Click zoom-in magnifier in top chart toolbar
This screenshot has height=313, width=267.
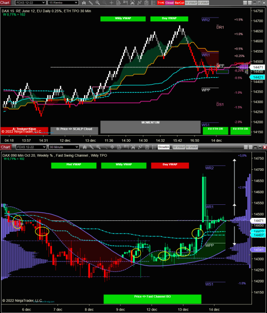point(97,3)
